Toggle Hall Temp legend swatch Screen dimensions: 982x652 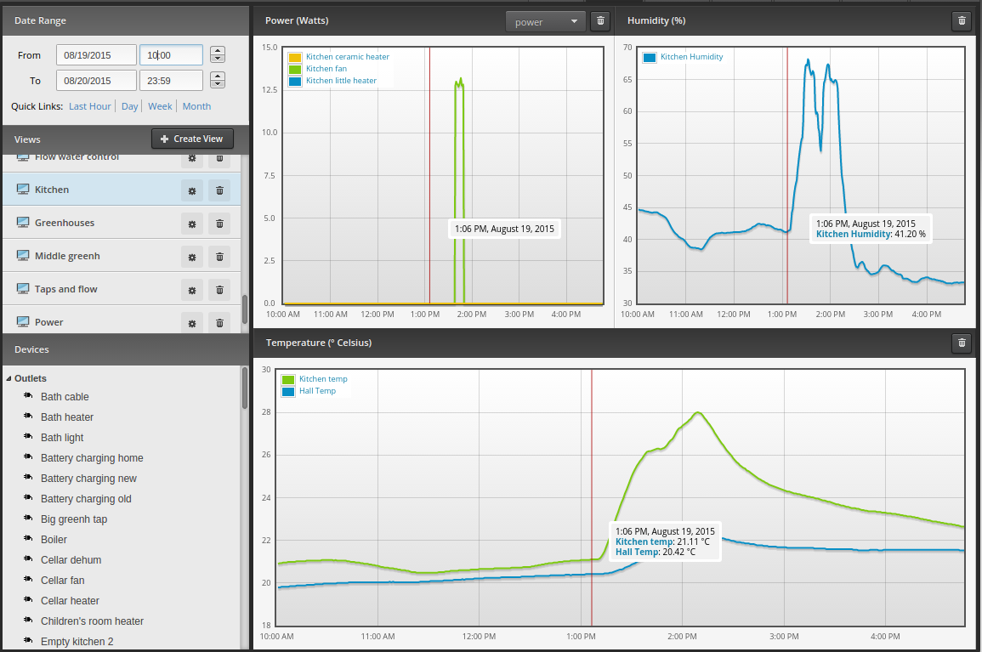[x=288, y=391]
